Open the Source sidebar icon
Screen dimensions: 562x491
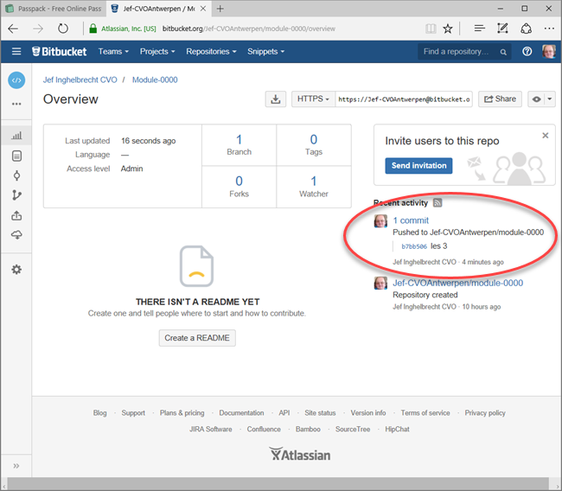16,156
